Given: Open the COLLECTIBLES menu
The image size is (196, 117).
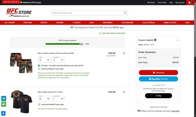Looking at the screenshot, I should click(x=148, y=23).
